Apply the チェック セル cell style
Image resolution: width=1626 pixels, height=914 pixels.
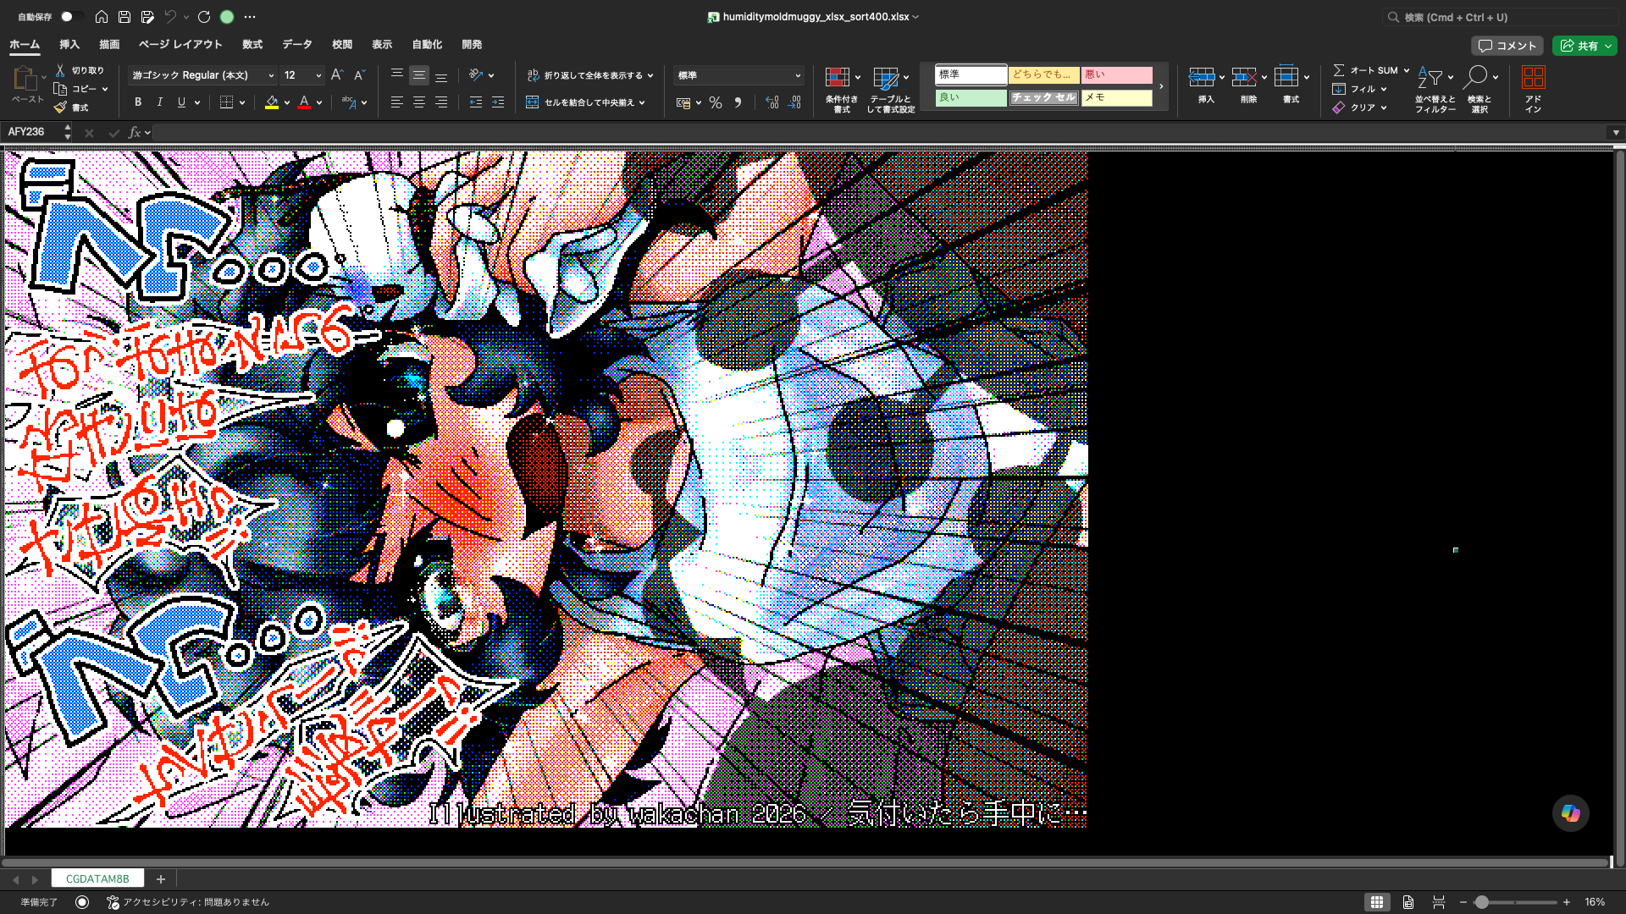(1044, 97)
